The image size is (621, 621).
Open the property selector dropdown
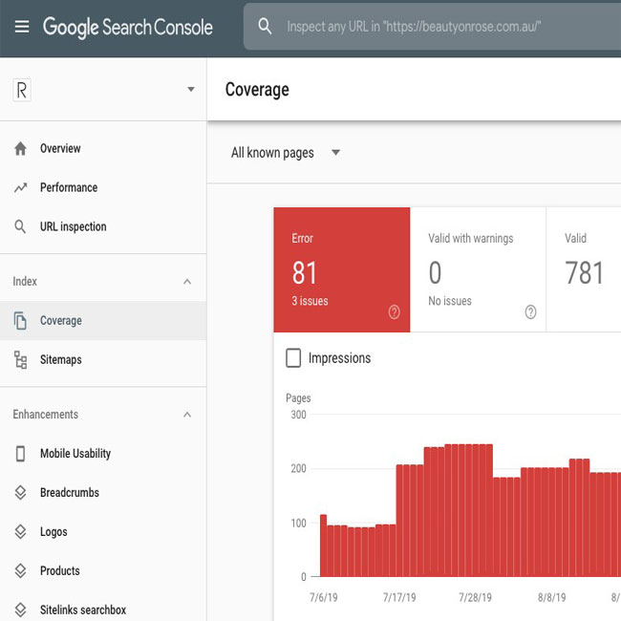[190, 90]
